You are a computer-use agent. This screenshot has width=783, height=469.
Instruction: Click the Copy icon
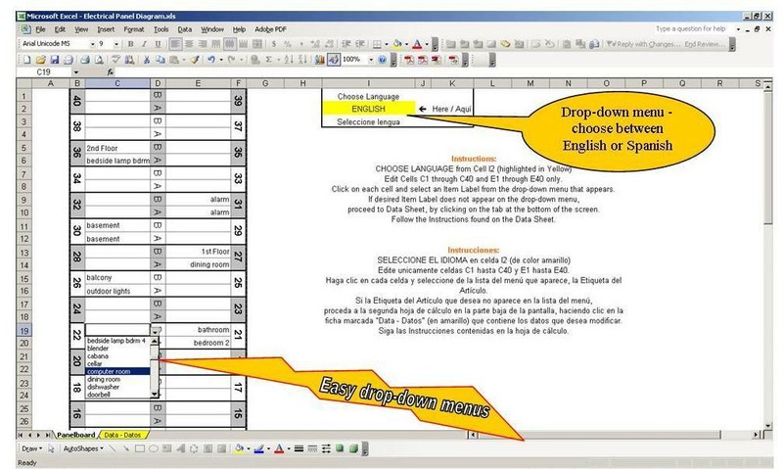tap(161, 60)
